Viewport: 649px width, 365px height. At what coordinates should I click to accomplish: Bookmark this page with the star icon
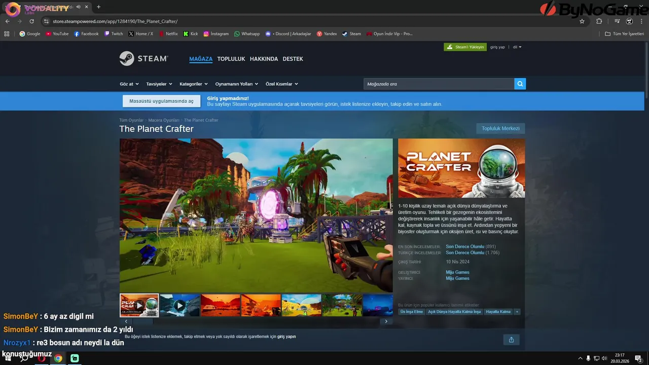[x=582, y=21]
